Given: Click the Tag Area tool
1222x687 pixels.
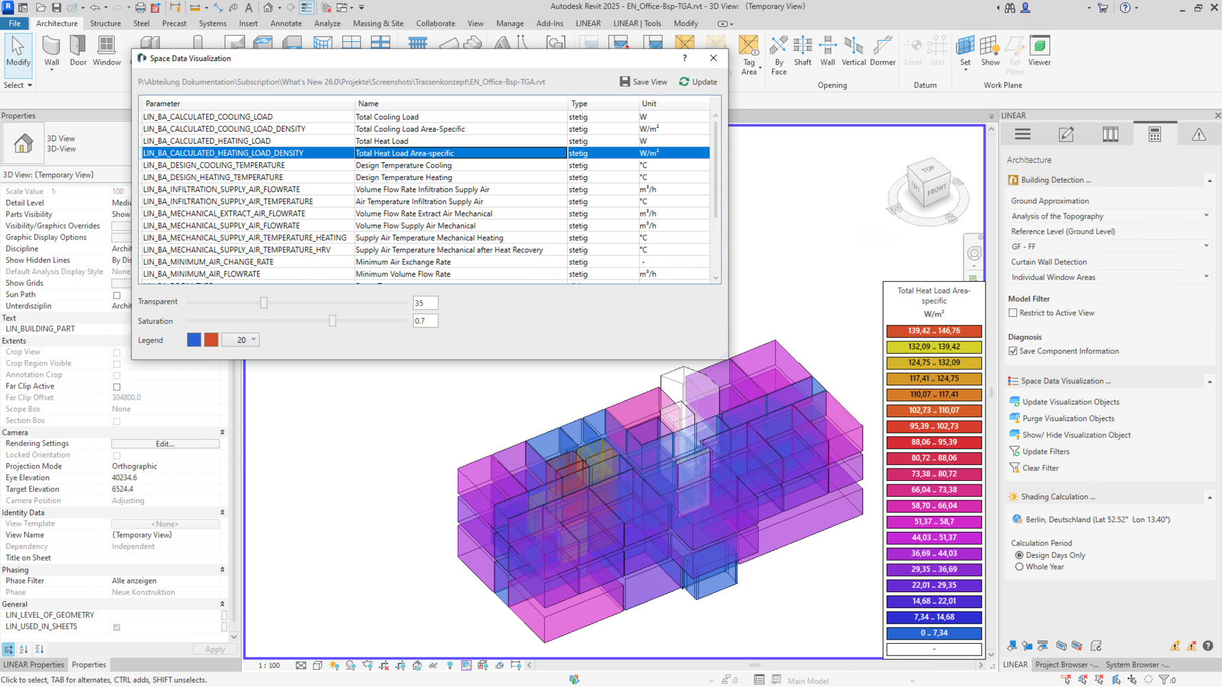Looking at the screenshot, I should tap(748, 55).
